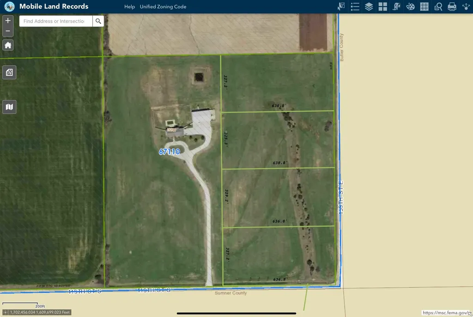Click the Sumner County label

[231, 293]
